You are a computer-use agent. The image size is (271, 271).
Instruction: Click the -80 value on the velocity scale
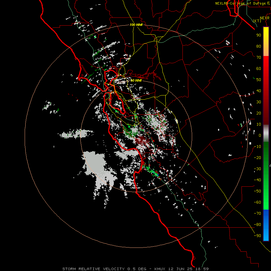coord(257,225)
